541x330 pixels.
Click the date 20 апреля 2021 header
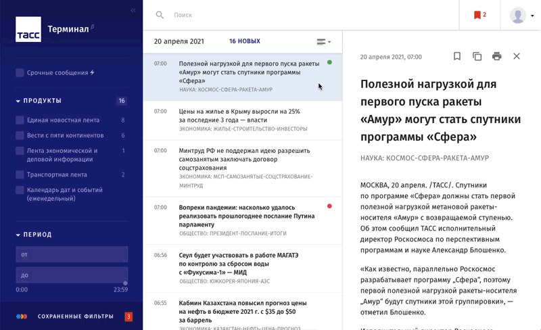pos(179,41)
